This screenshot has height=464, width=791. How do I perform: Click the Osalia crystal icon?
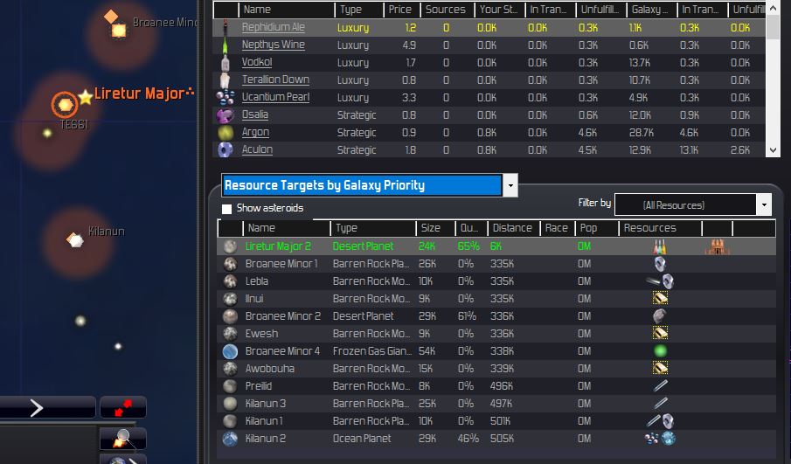point(225,115)
